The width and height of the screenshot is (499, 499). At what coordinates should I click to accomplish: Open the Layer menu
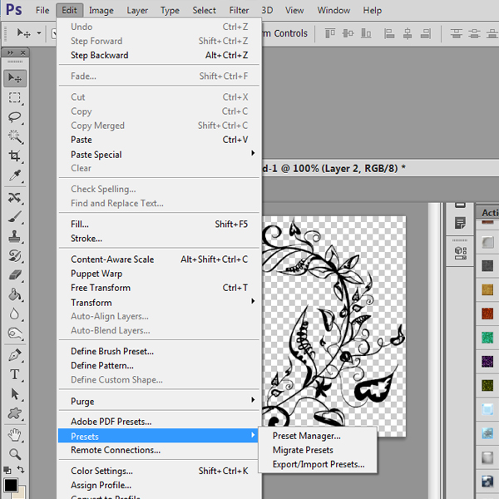[x=137, y=11]
